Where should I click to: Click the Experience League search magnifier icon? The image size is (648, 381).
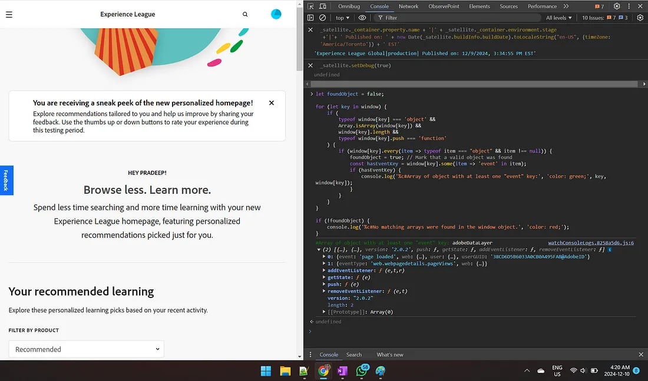[245, 15]
